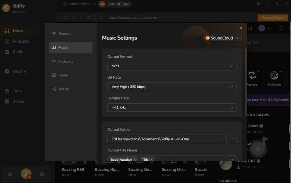Image resolution: width=291 pixels, height=183 pixels.
Task: Open the hamburger menu in title bar
Action: (x=258, y=4)
